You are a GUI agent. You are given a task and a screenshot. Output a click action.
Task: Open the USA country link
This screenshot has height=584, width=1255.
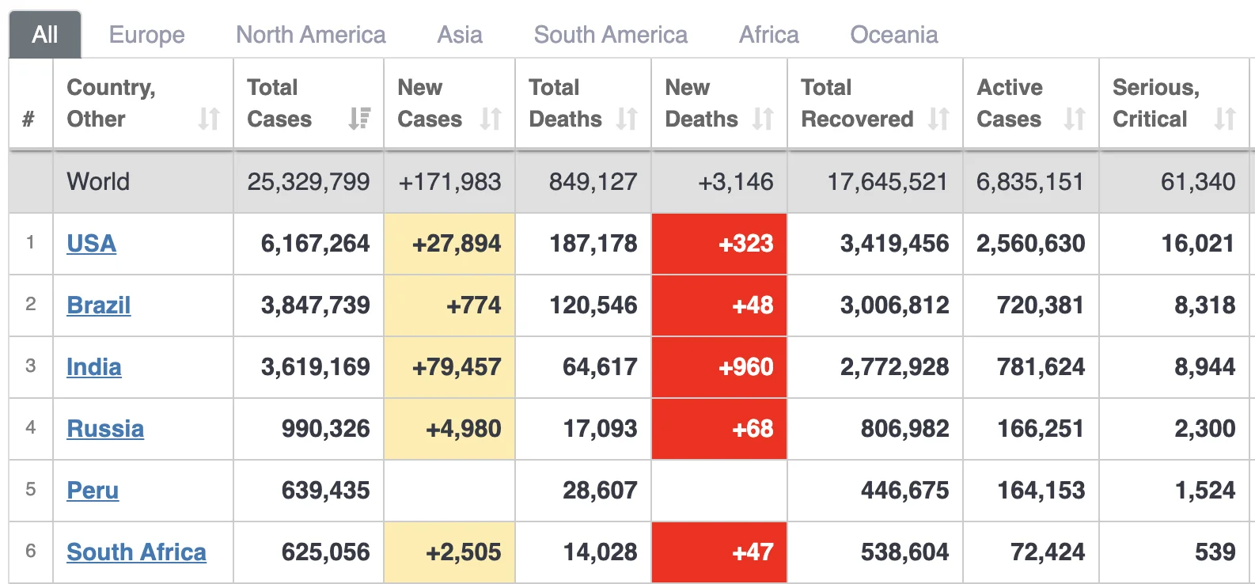(91, 244)
